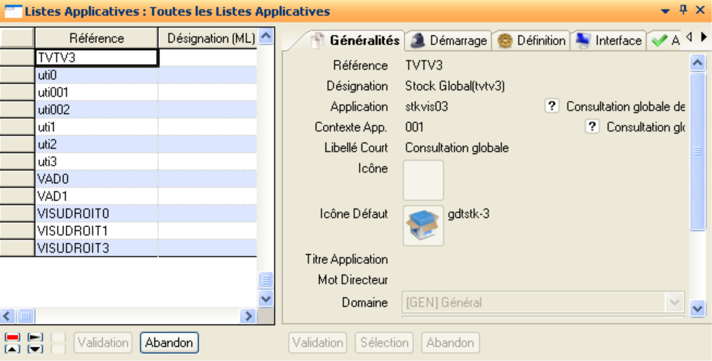The height and width of the screenshot is (361, 712).
Task: Switch to the Interface tab
Action: (x=609, y=41)
